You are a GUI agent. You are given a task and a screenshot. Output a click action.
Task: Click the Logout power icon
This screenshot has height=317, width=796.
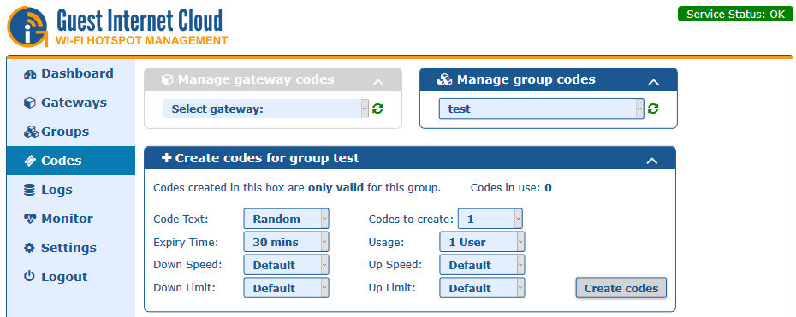click(29, 277)
